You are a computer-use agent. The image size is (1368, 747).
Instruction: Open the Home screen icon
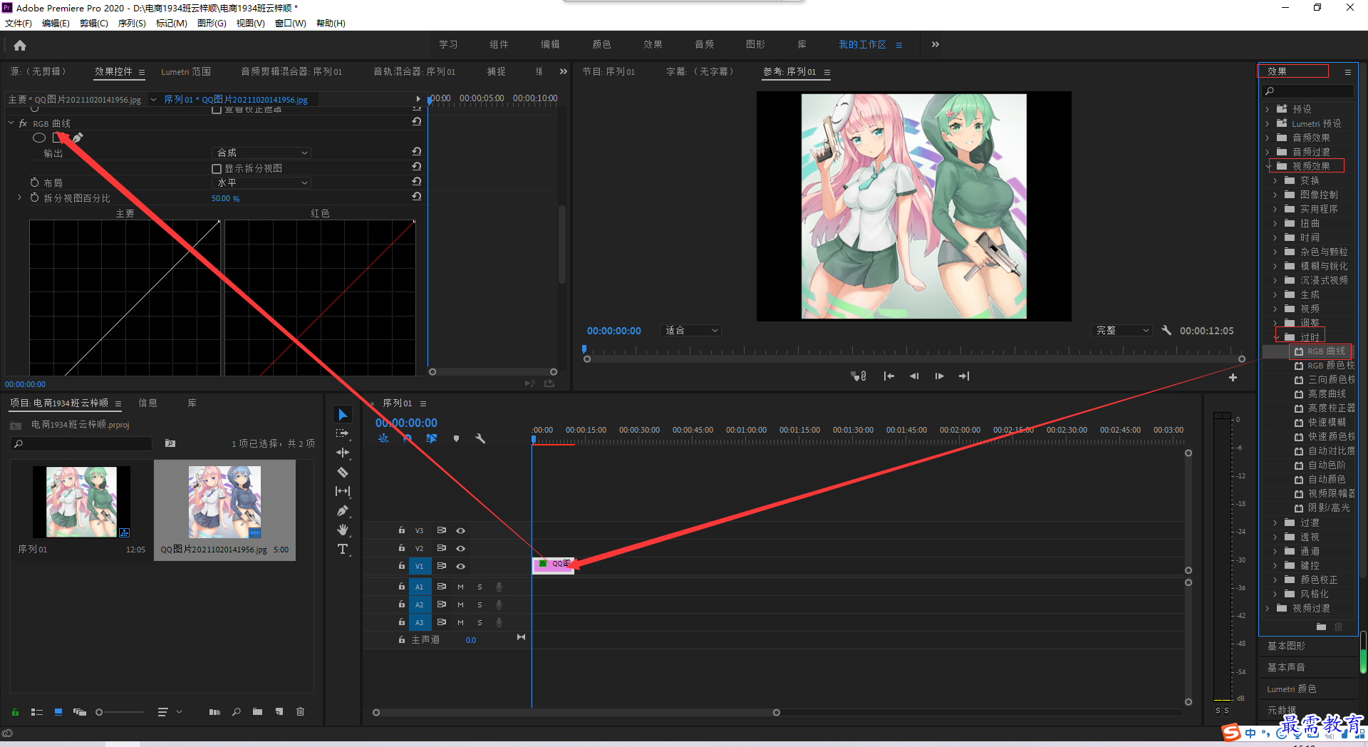pos(20,45)
